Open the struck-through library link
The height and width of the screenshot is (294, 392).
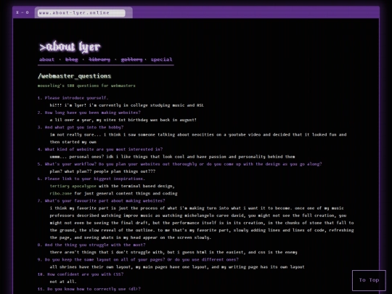pos(99,60)
